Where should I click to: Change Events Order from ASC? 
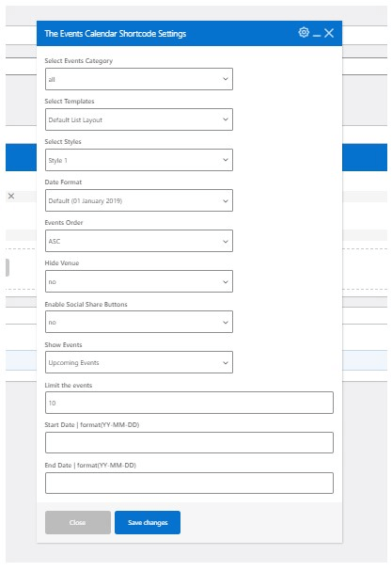(139, 241)
